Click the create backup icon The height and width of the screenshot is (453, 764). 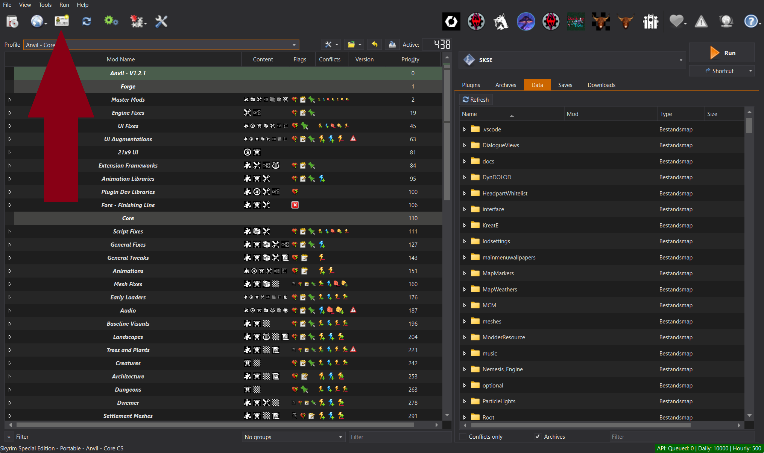(x=392, y=44)
